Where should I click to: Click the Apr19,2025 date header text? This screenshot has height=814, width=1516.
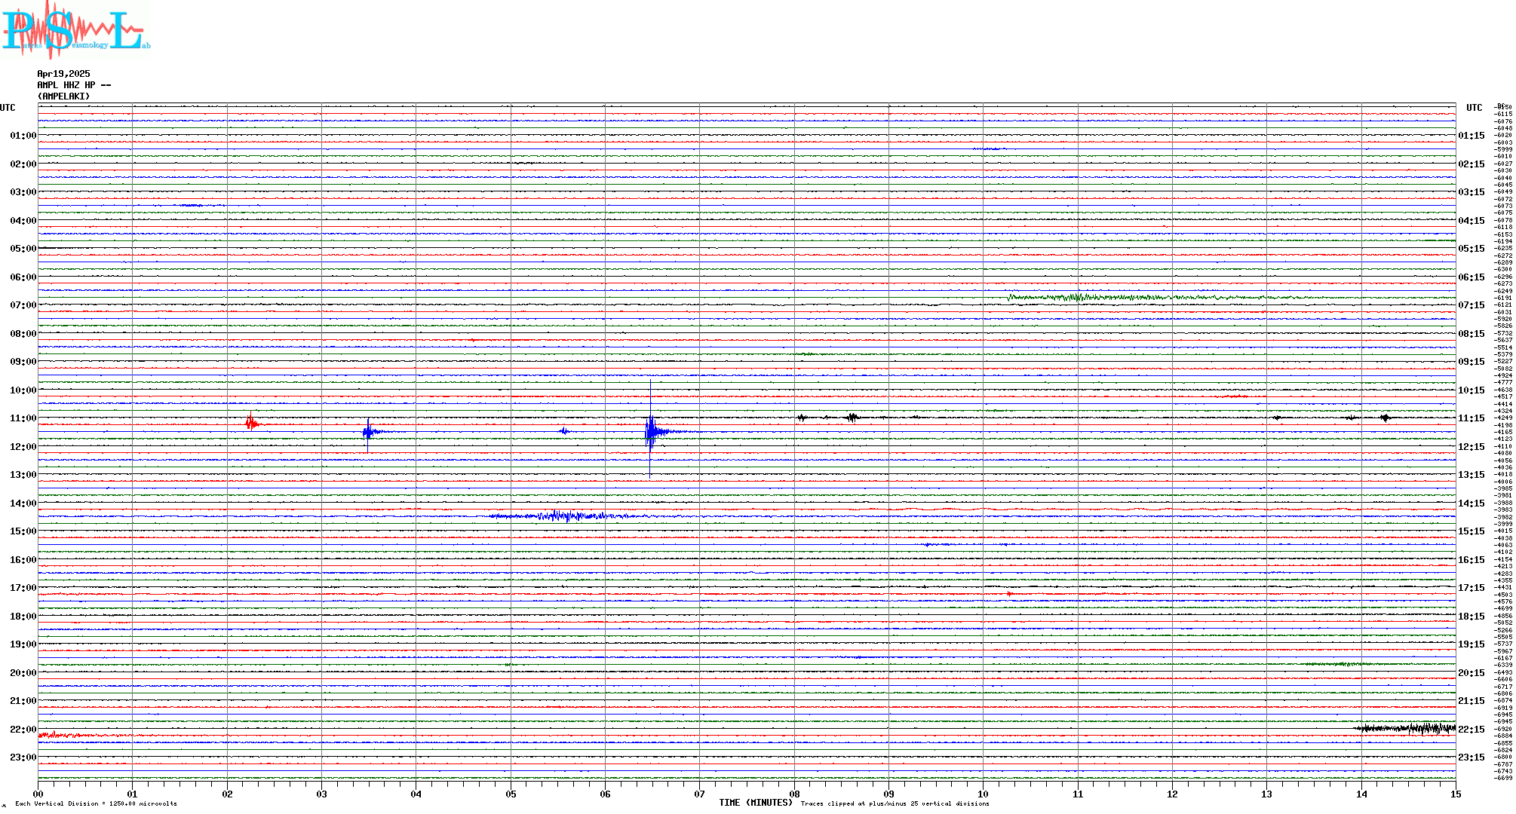coord(63,74)
